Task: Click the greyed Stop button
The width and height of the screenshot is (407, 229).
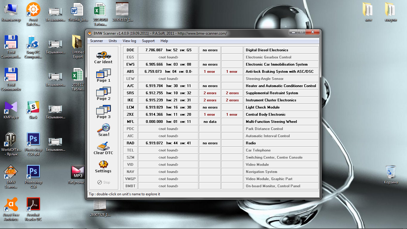Action: point(104,182)
